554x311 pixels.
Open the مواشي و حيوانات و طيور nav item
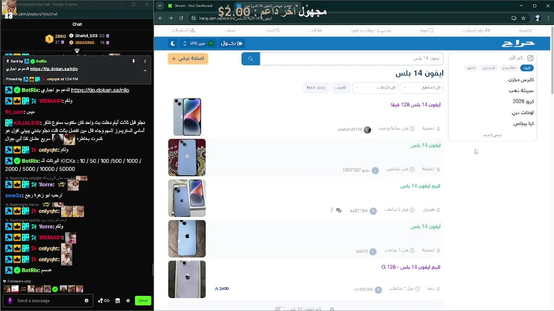click(x=371, y=31)
